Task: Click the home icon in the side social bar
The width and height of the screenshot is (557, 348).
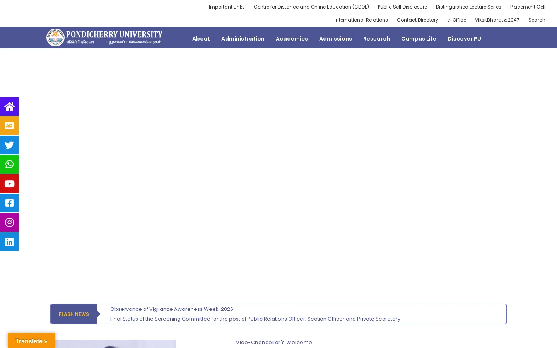Action: pos(9,106)
